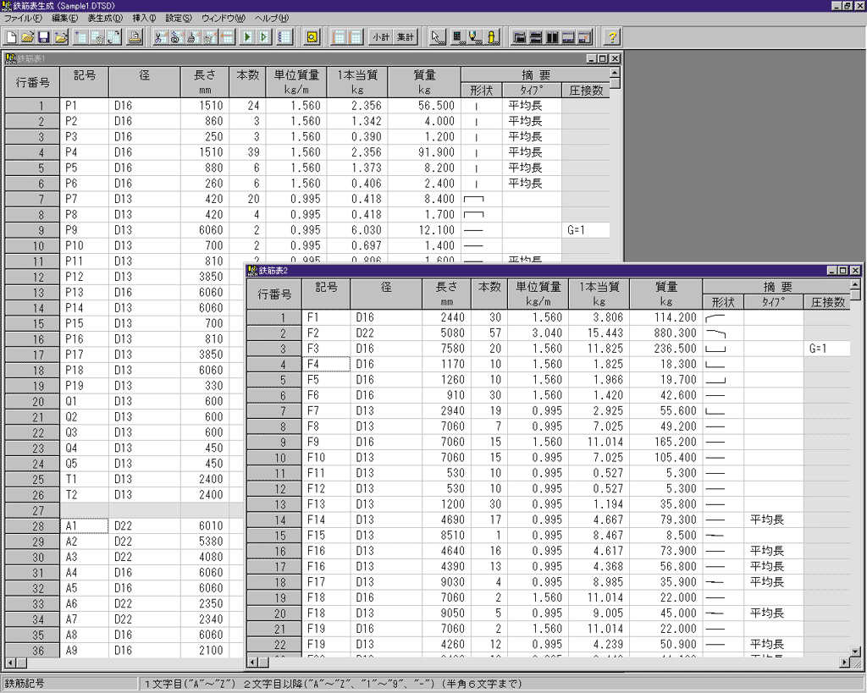Select the arrow pointer tool icon

point(436,37)
